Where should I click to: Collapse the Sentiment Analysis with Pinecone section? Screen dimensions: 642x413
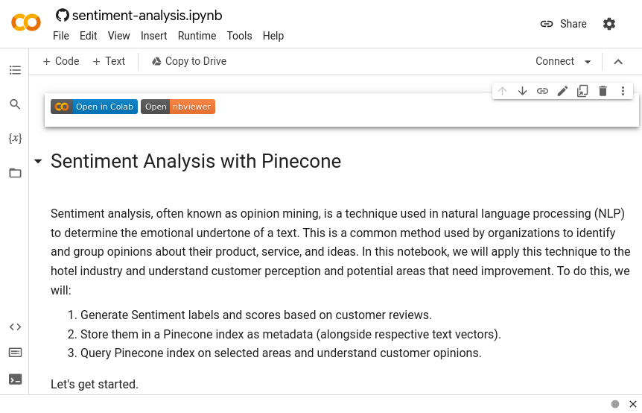[x=38, y=162]
